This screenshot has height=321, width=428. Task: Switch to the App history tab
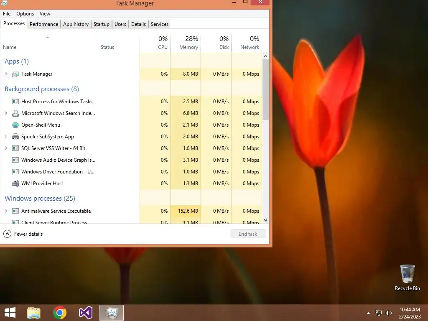76,24
